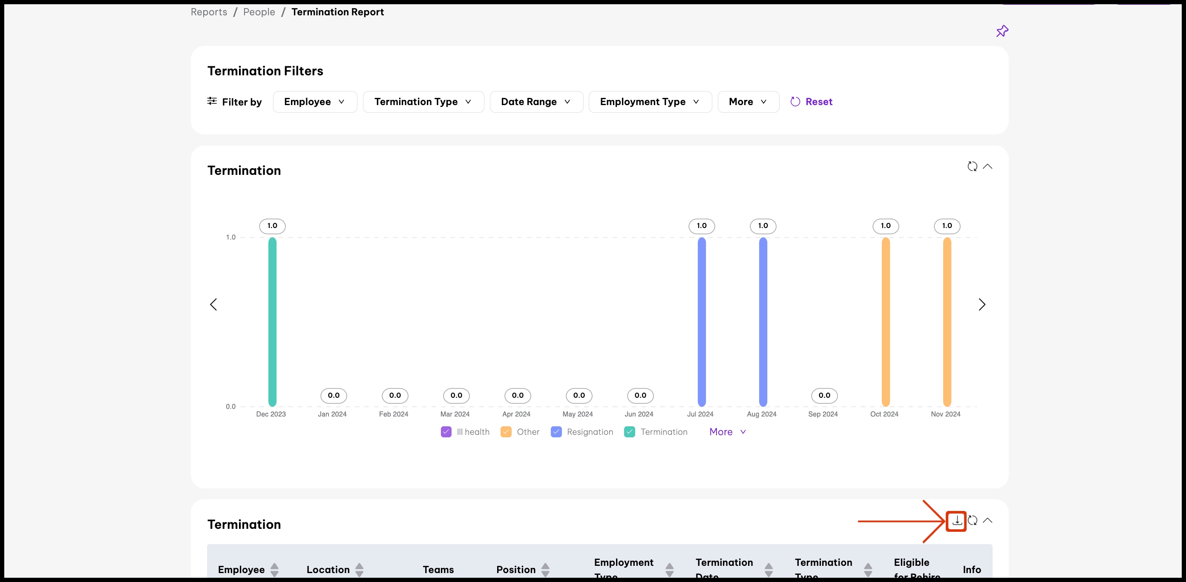Toggle the Resignation legend checkbox

click(556, 432)
